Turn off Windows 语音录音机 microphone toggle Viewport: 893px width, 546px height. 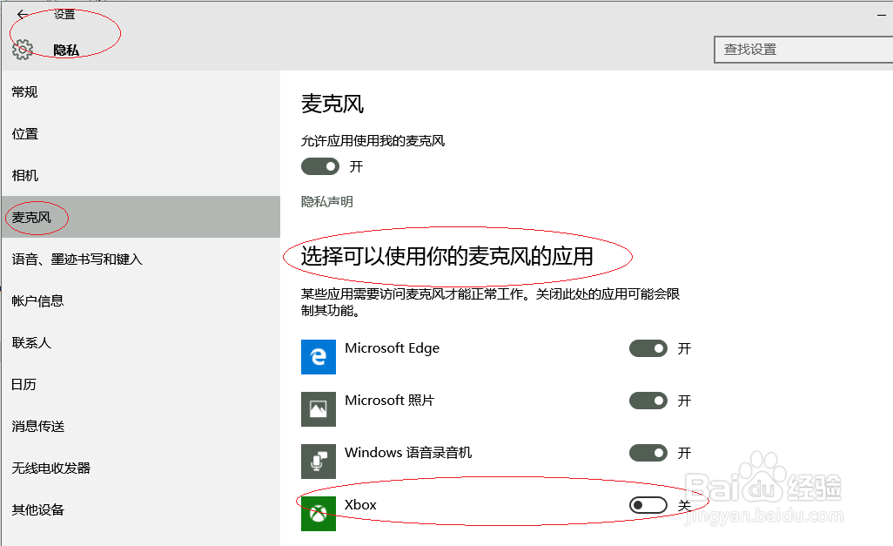[648, 453]
